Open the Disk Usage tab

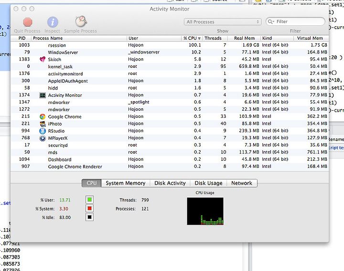[x=208, y=183]
